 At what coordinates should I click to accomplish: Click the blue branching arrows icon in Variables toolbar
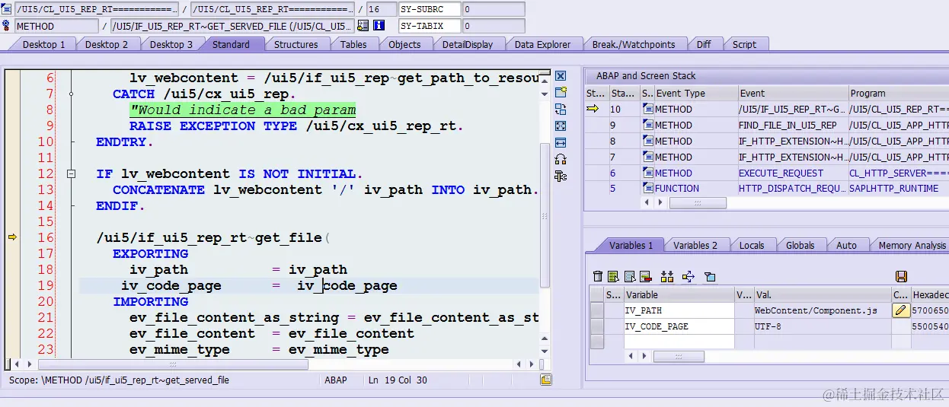point(689,276)
